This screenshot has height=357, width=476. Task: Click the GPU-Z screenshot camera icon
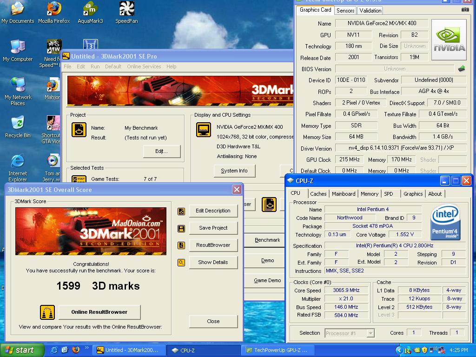coord(465,10)
